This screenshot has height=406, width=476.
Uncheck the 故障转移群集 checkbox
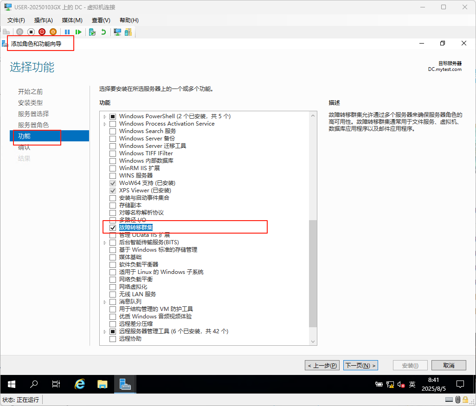pyautogui.click(x=113, y=228)
